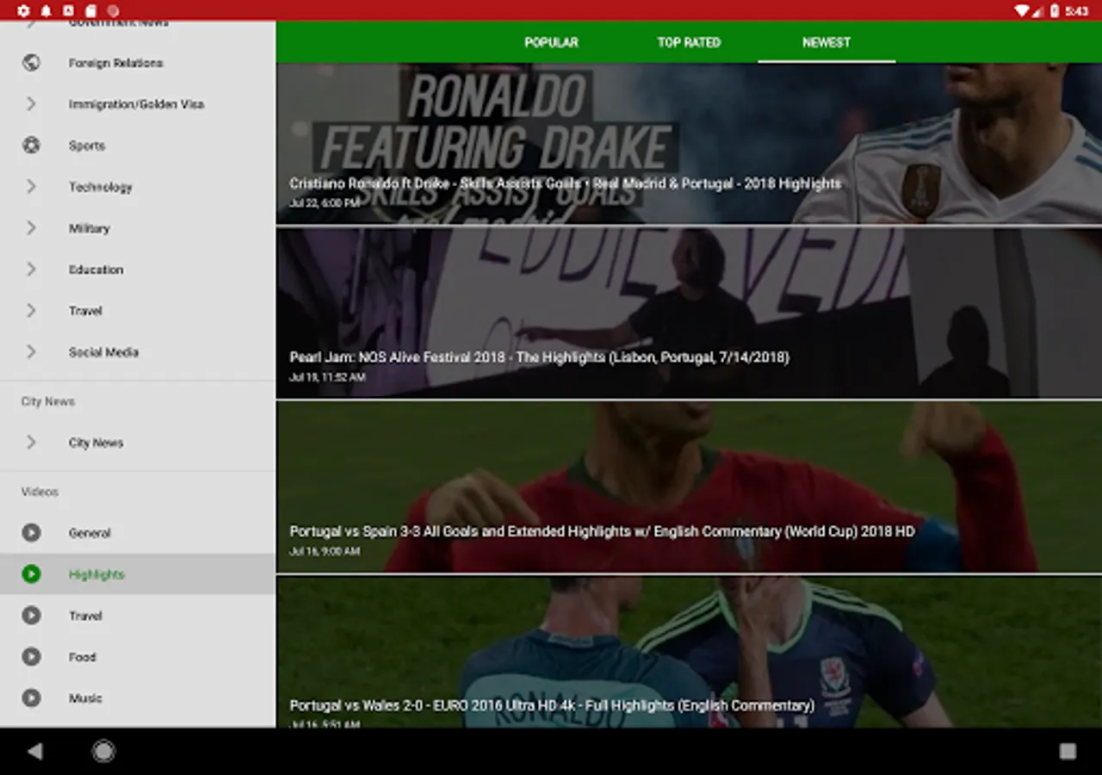This screenshot has width=1102, height=775.
Task: Switch to the Popular tab
Action: [x=551, y=42]
